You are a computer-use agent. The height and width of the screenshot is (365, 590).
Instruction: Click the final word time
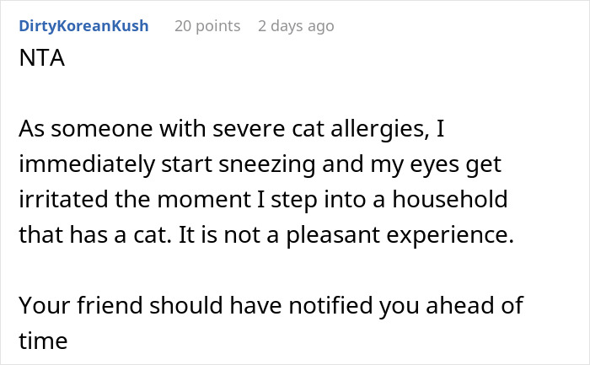pos(43,341)
